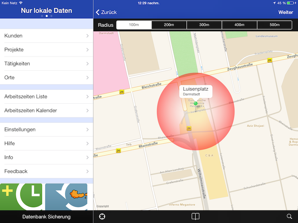Viewport: 298px width, 223px height.
Task: Tap the 26 road sign on Bleichstraße
Action: (x=122, y=92)
